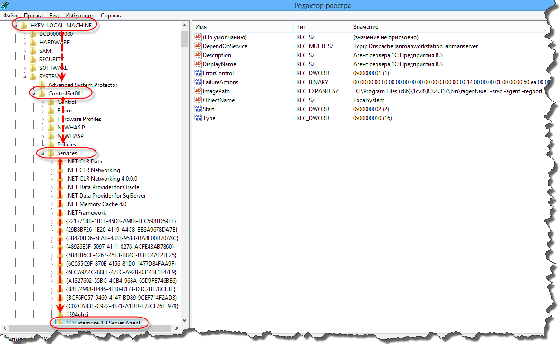Image resolution: width=559 pixels, height=344 pixels.
Task: Sort values by Тип column header
Action: 321,27
